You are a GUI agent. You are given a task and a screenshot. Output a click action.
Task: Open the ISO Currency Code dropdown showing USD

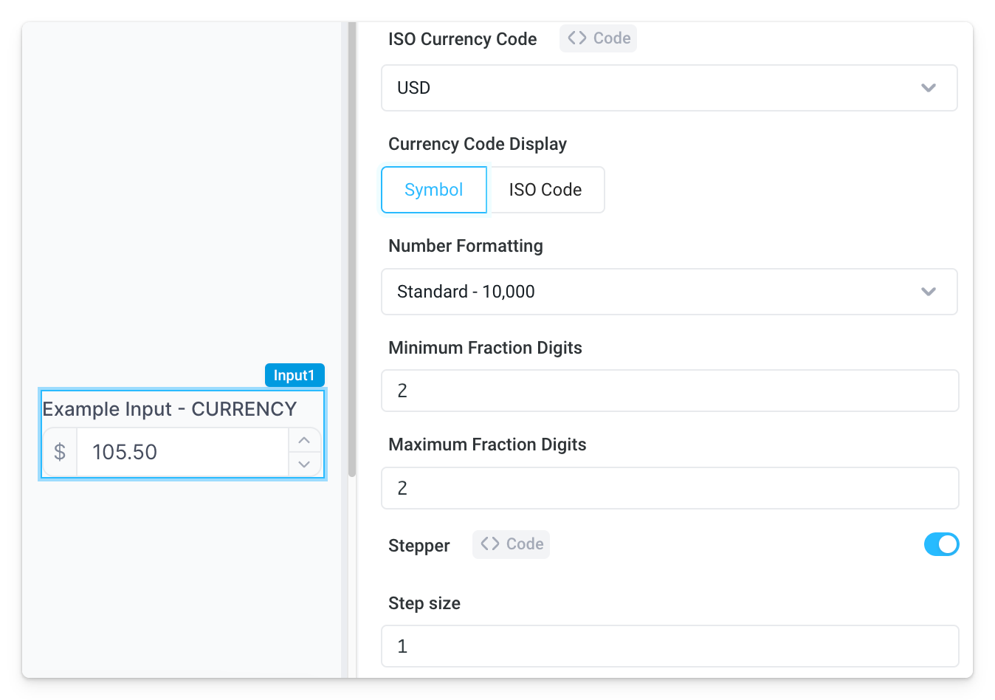[669, 88]
